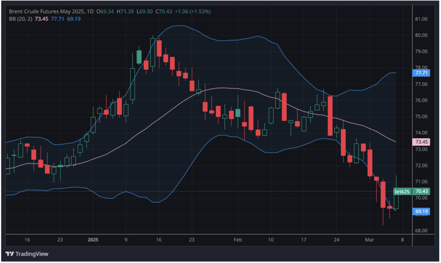Click the green 70.43 last price tag
The image size is (441, 263).
pyautogui.click(x=420, y=191)
